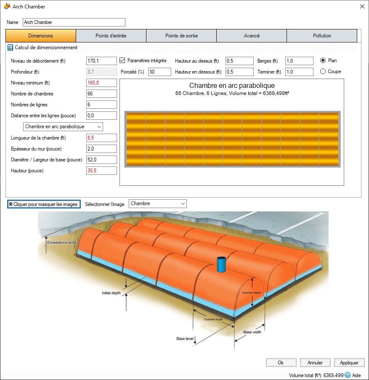This screenshot has height=380, width=369.
Task: Switch to the Dimensions tab
Action: point(41,36)
